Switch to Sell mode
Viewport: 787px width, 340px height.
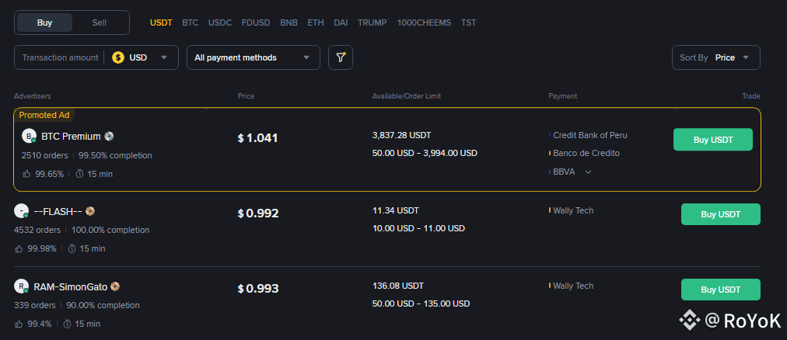coord(100,23)
